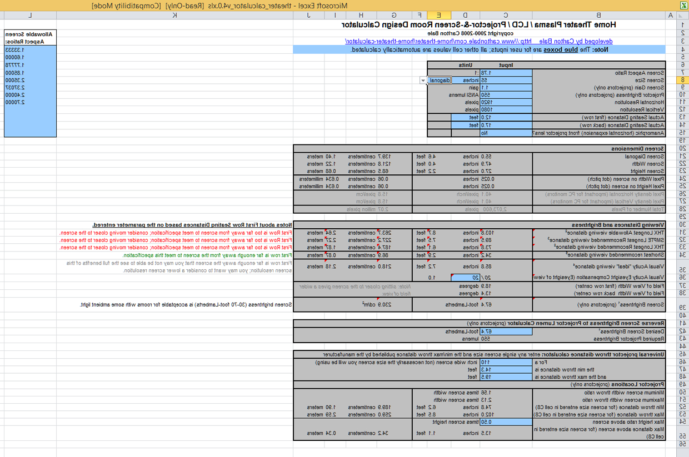The height and width of the screenshot is (457, 689).
Task: Select column header E
Action: [439, 16]
